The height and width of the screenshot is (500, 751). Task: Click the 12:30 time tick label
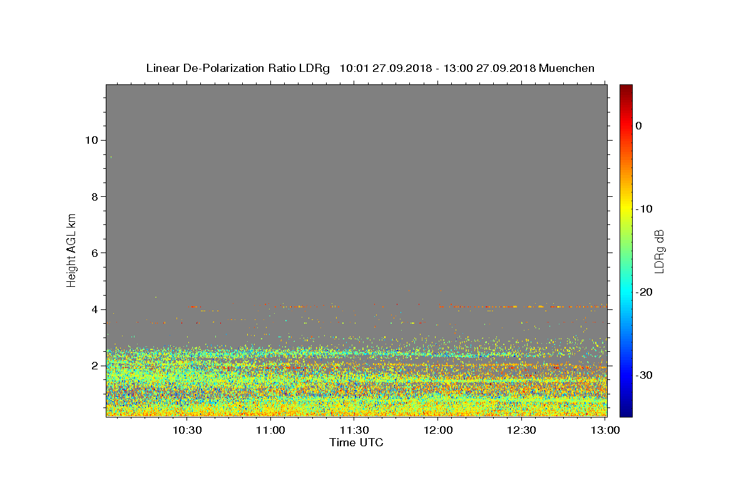(521, 430)
